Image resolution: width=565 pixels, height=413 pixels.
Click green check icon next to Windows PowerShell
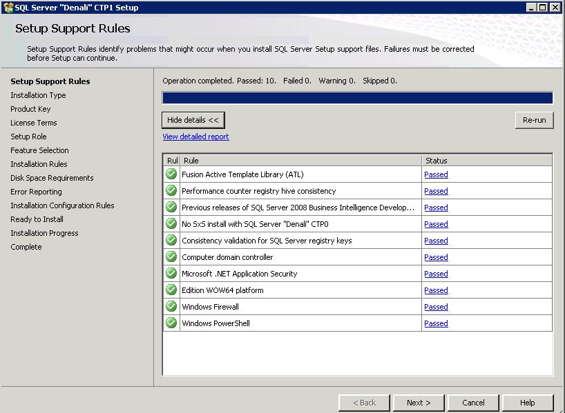tap(171, 323)
